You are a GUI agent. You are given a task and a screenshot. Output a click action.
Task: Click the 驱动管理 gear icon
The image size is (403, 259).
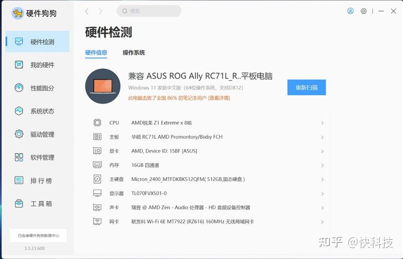19,134
